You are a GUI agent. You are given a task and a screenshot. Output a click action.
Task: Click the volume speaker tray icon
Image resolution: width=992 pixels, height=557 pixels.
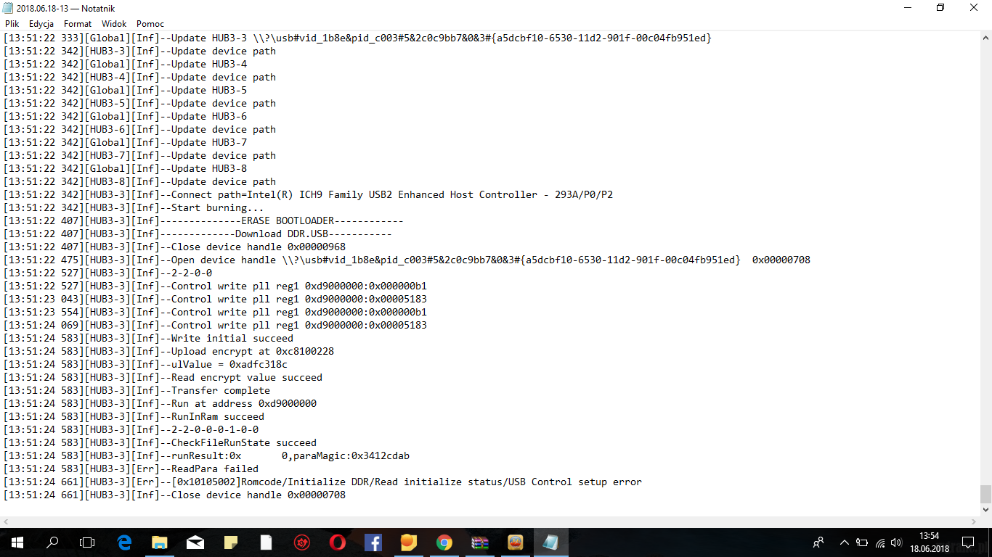point(897,542)
